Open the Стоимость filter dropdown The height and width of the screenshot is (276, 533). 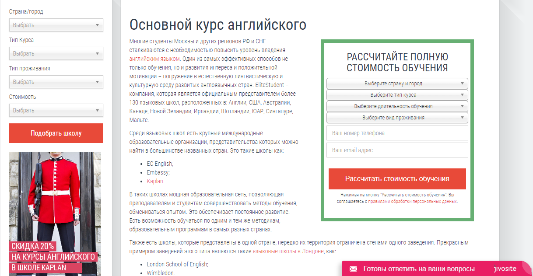point(56,110)
